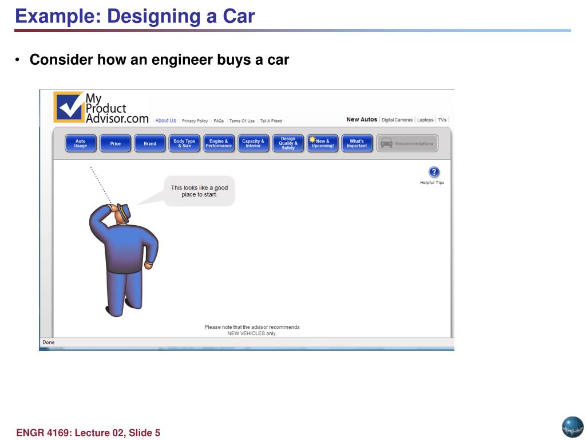The image size is (586, 440).
Task: Click the MyProductAdvisor.com checkmark logo
Action: coord(68,107)
